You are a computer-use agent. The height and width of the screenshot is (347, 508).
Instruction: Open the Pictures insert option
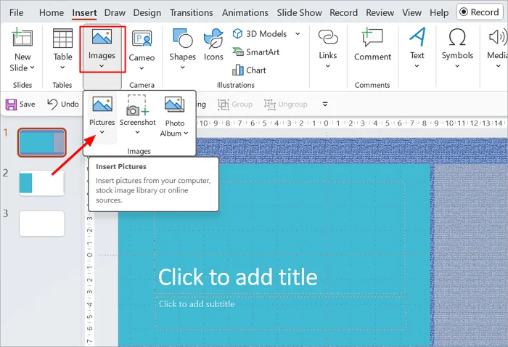coord(102,115)
